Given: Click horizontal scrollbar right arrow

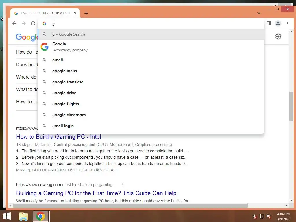Looking at the screenshot, I should 286,206.
